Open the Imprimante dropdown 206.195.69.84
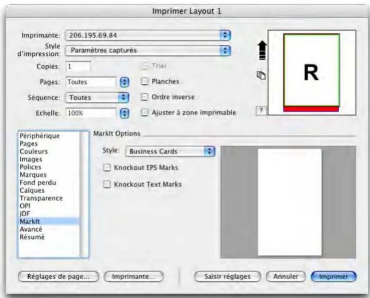The image size is (370, 298). [148, 35]
